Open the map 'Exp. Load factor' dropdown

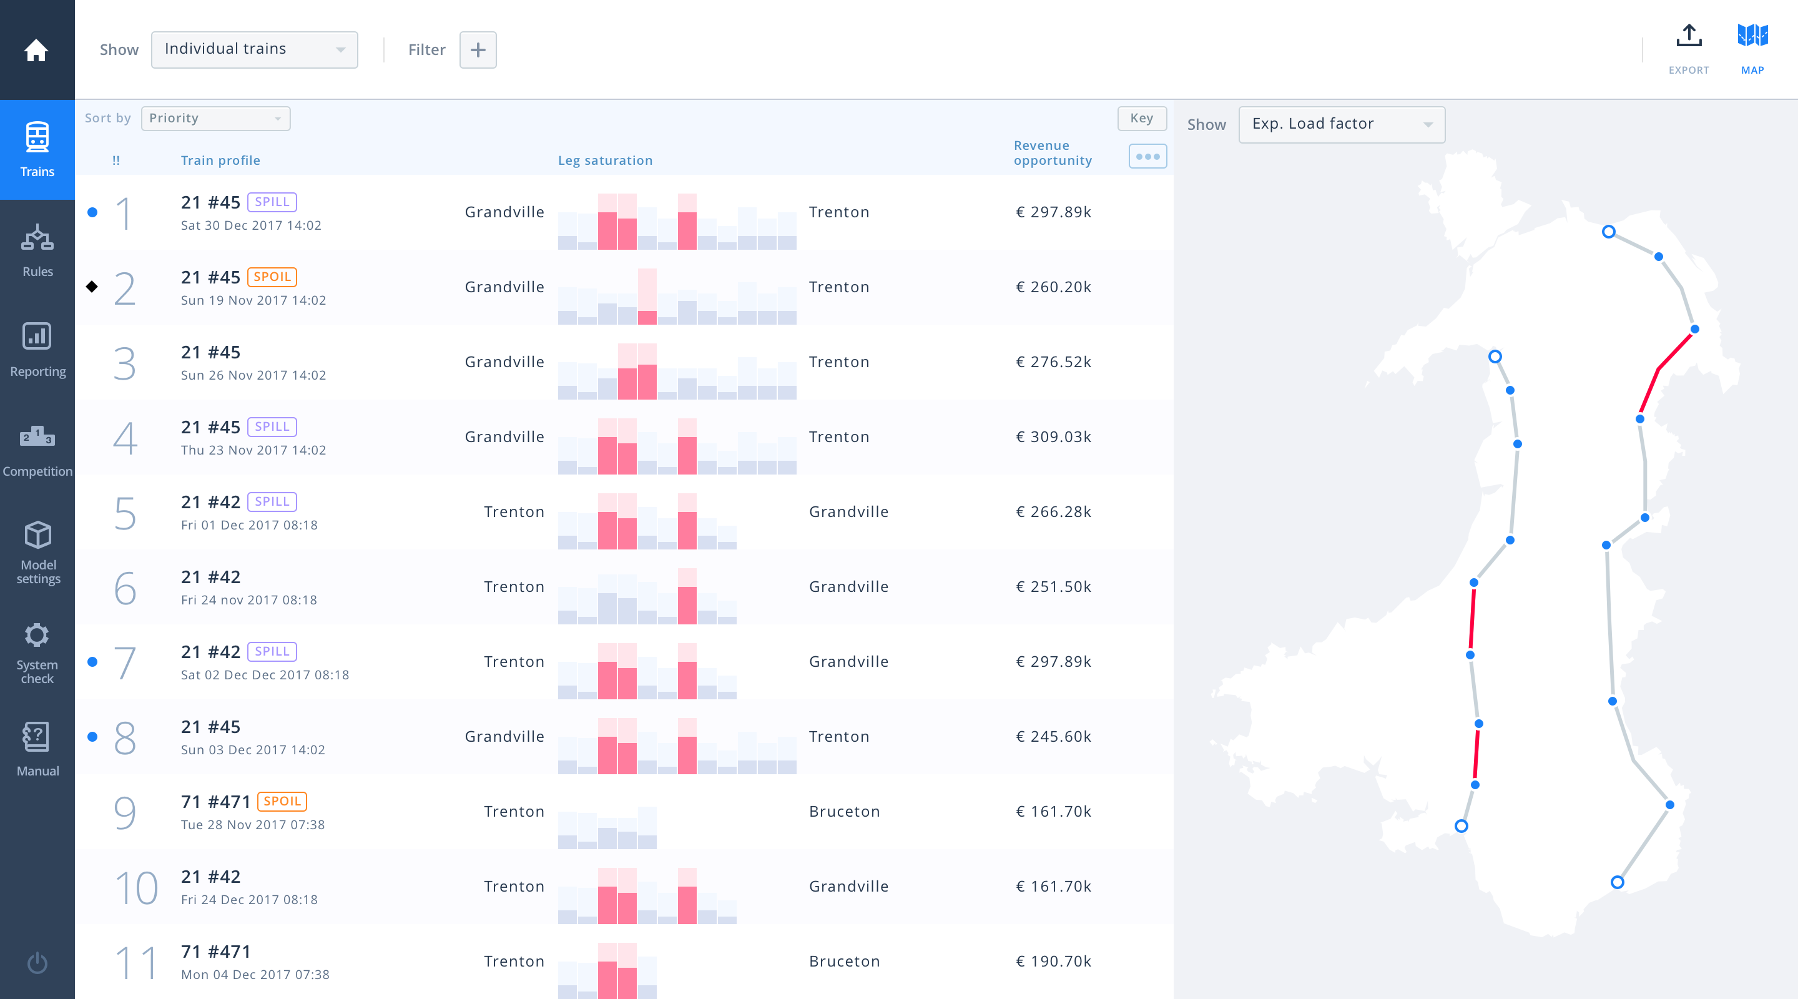[1342, 124]
